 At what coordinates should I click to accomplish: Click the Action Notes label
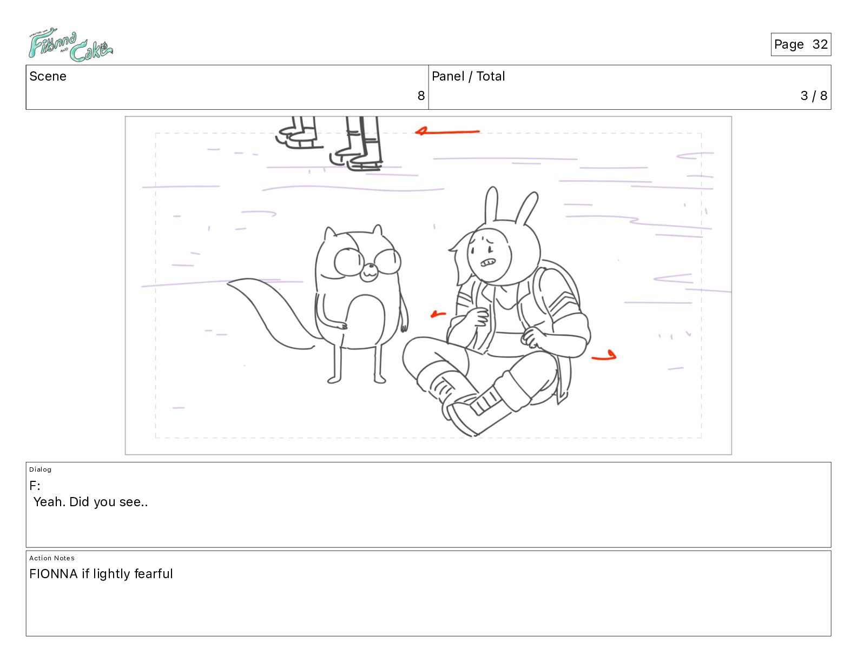coord(52,558)
